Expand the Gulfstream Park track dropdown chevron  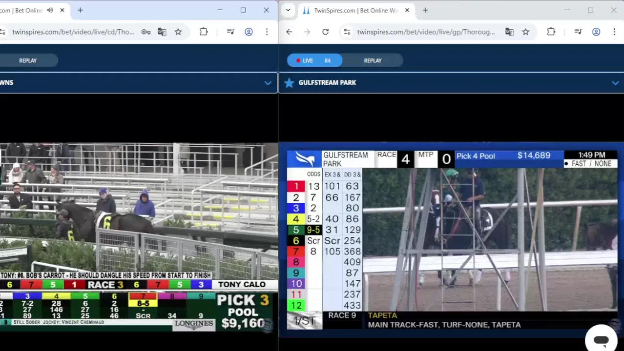[x=615, y=83]
